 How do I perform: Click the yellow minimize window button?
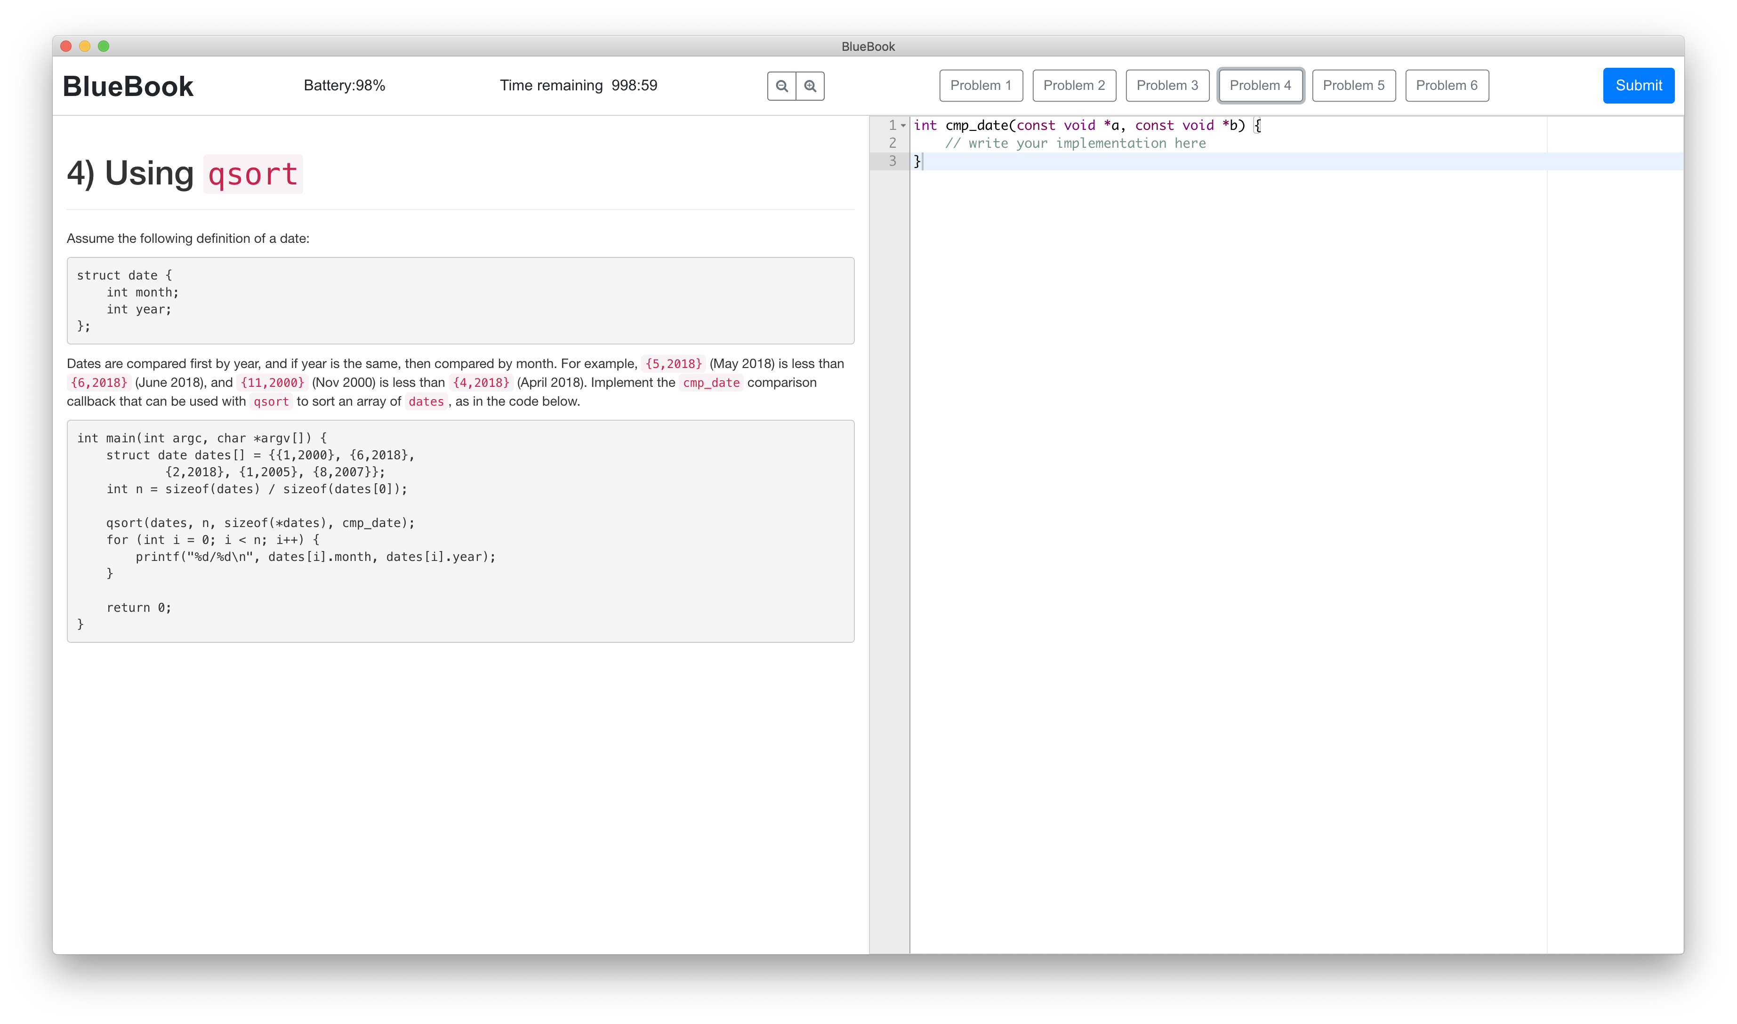click(85, 46)
